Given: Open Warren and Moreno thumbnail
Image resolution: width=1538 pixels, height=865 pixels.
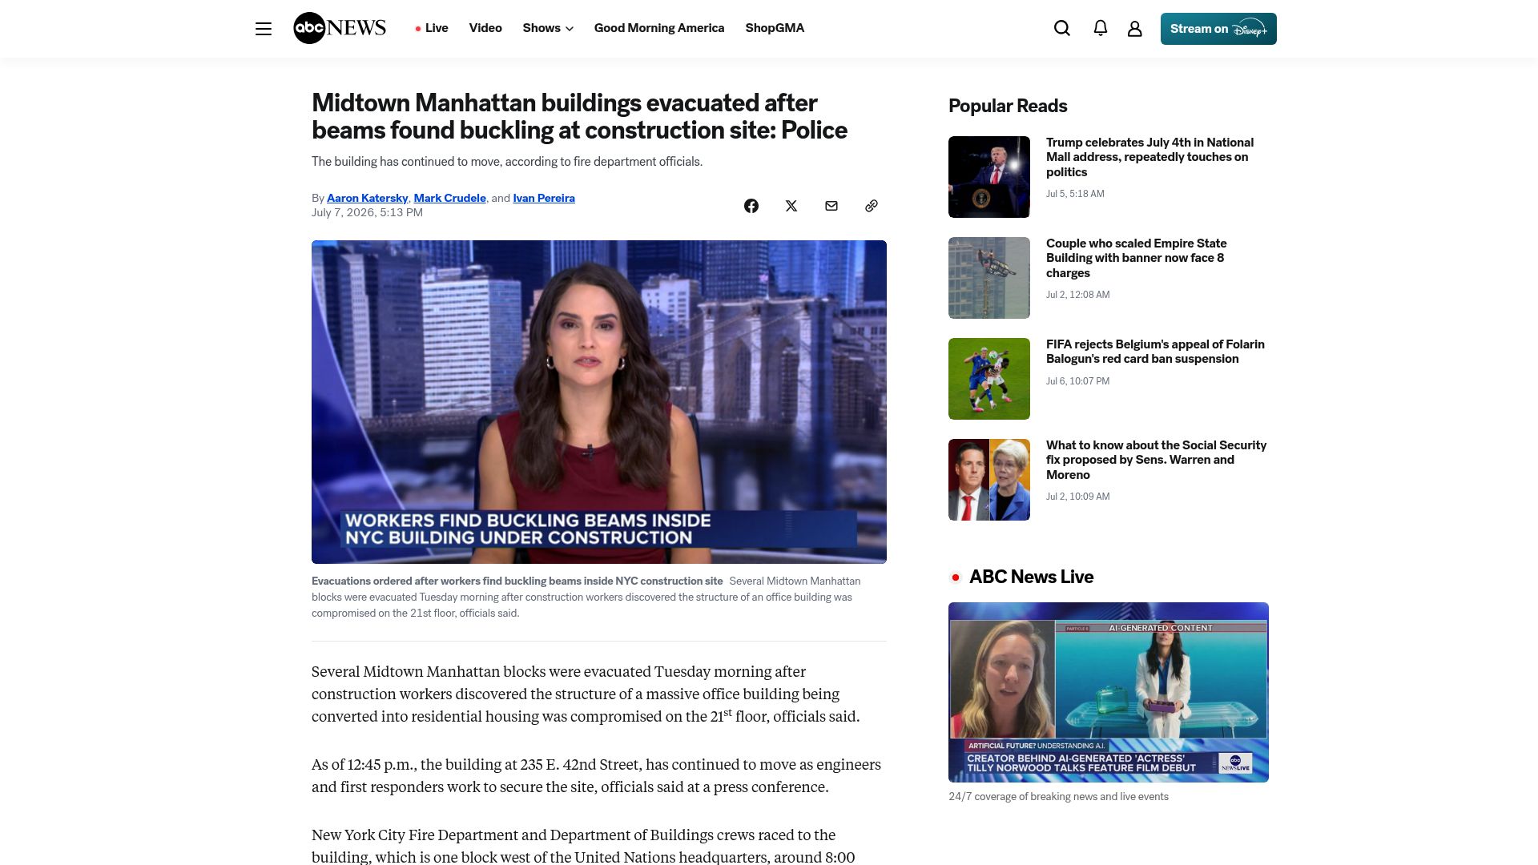Looking at the screenshot, I should (989, 480).
